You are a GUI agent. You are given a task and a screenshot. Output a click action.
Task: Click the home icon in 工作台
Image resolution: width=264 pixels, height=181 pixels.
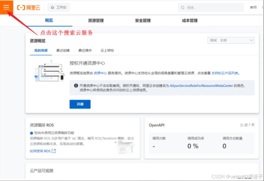[x=53, y=7]
